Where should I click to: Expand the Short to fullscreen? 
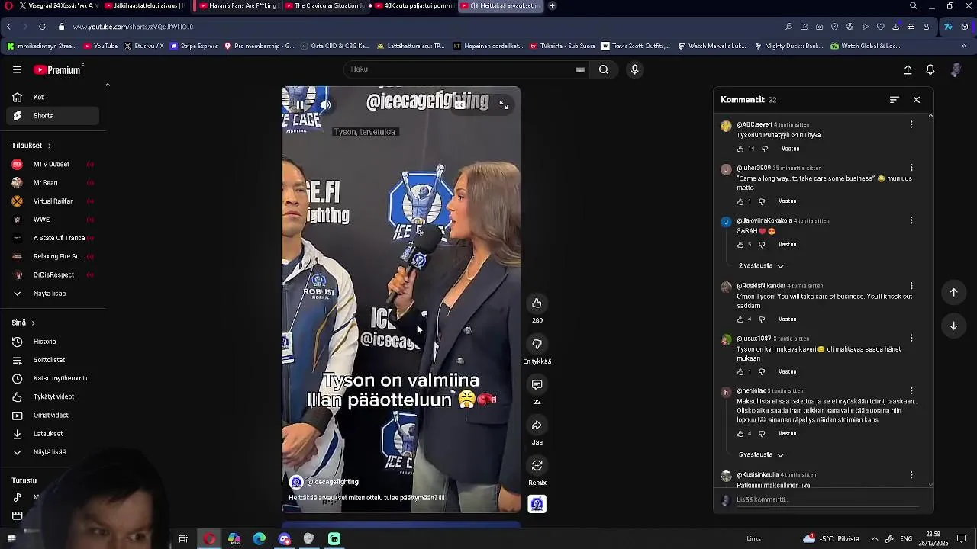coord(504,105)
